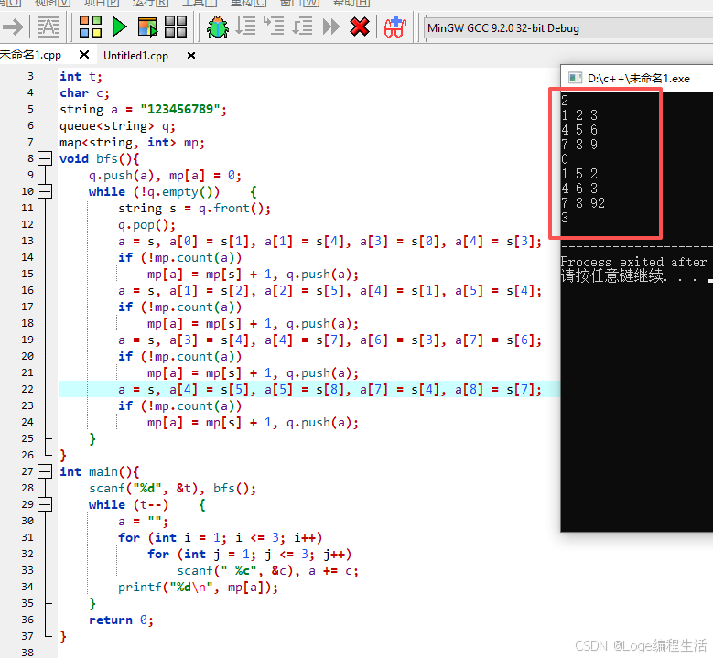Click the scanf("%d", &t), bfs(); line
The image size is (713, 658).
tap(172, 489)
